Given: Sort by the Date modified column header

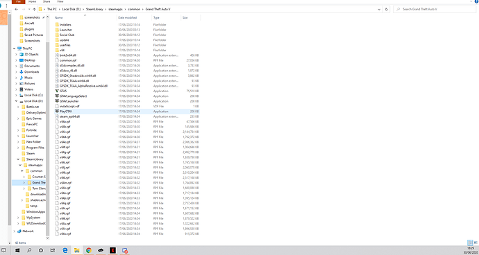Looking at the screenshot, I should click(x=128, y=18).
